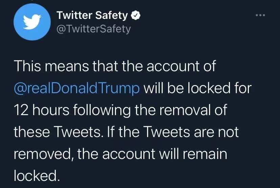
Task: Click the white bird logo in avatar
Action: [x=32, y=22]
